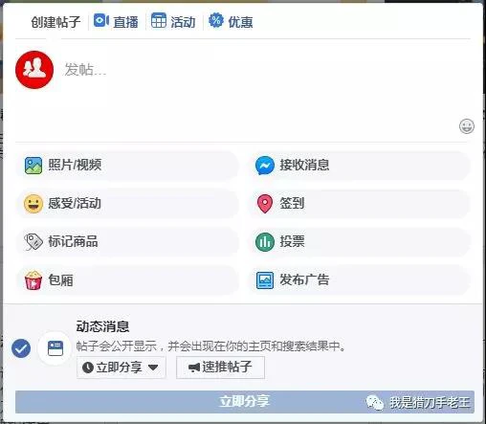
Task: Switch to the 优惠 tab
Action: 231,21
